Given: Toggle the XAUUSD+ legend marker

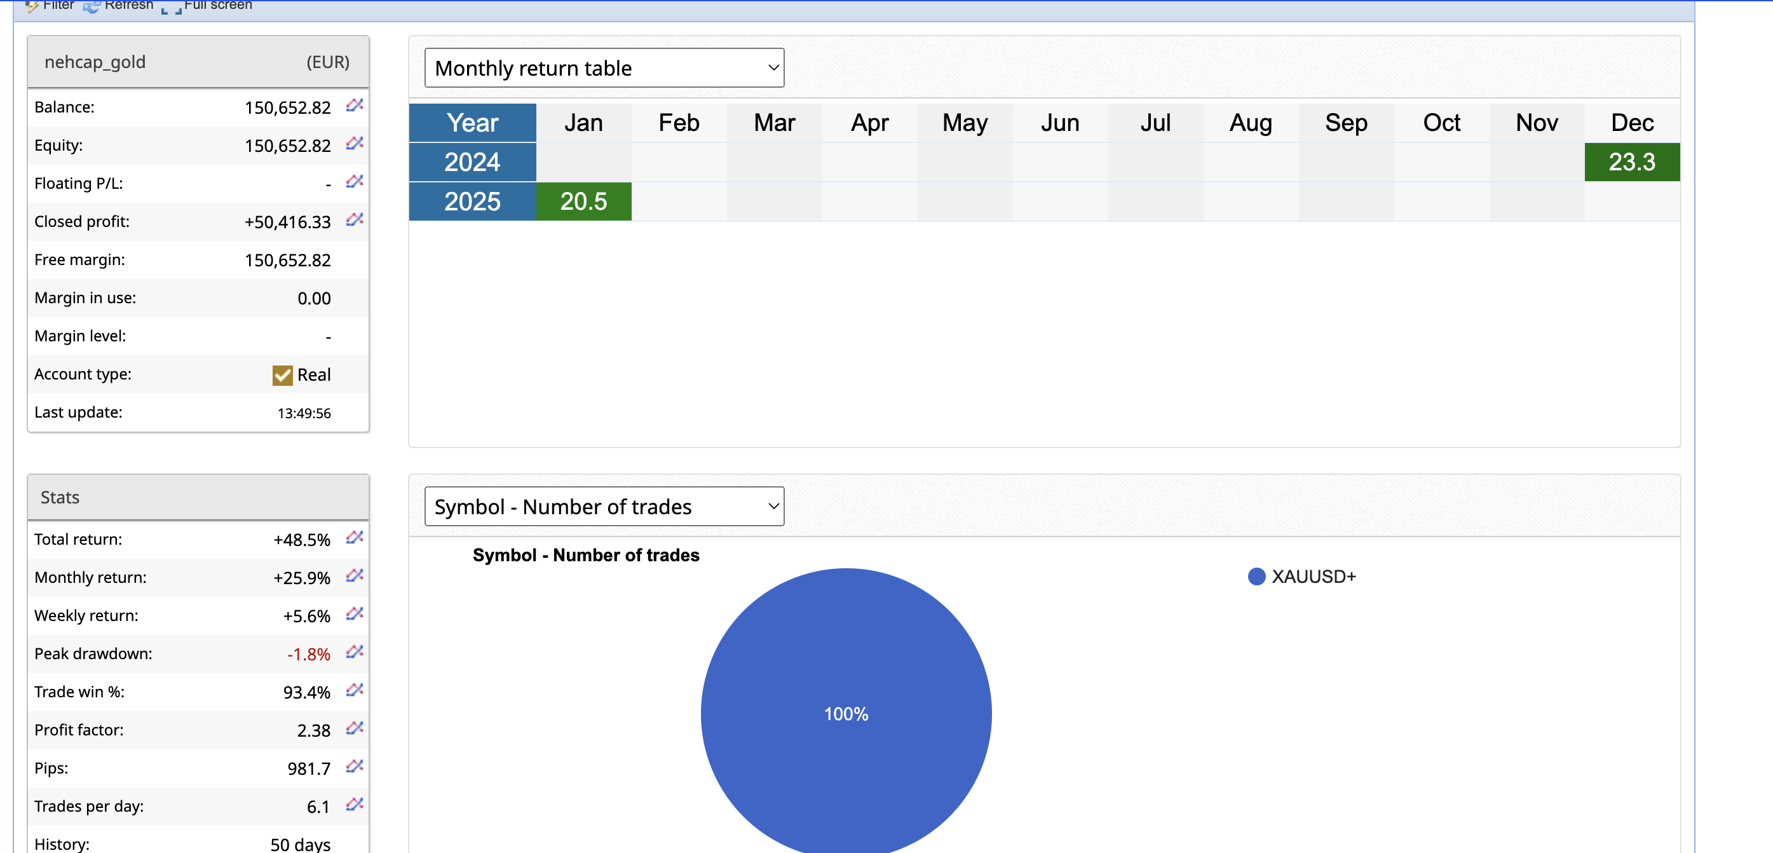Looking at the screenshot, I should coord(1256,577).
